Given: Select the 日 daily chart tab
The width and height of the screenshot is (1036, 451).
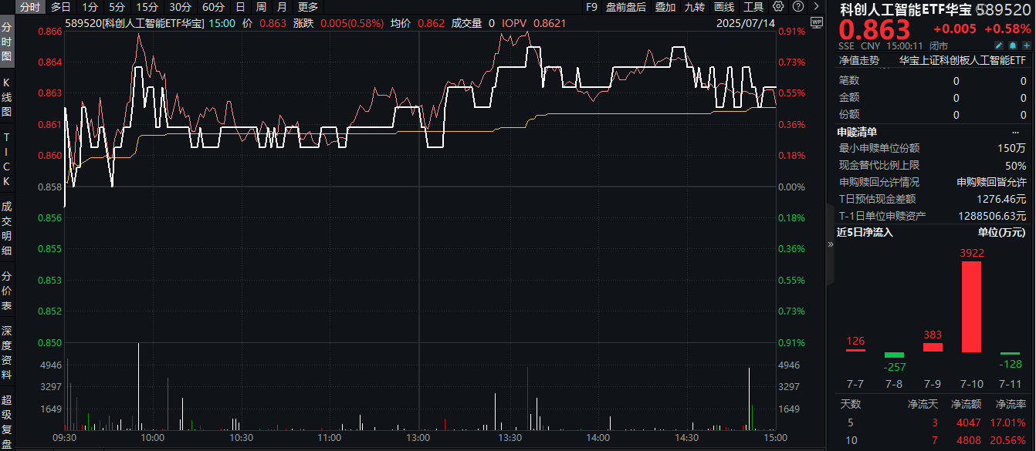Looking at the screenshot, I should pos(240,6).
